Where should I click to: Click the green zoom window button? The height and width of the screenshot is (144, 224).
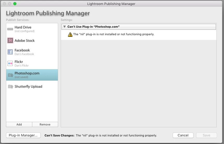tap(15, 4)
